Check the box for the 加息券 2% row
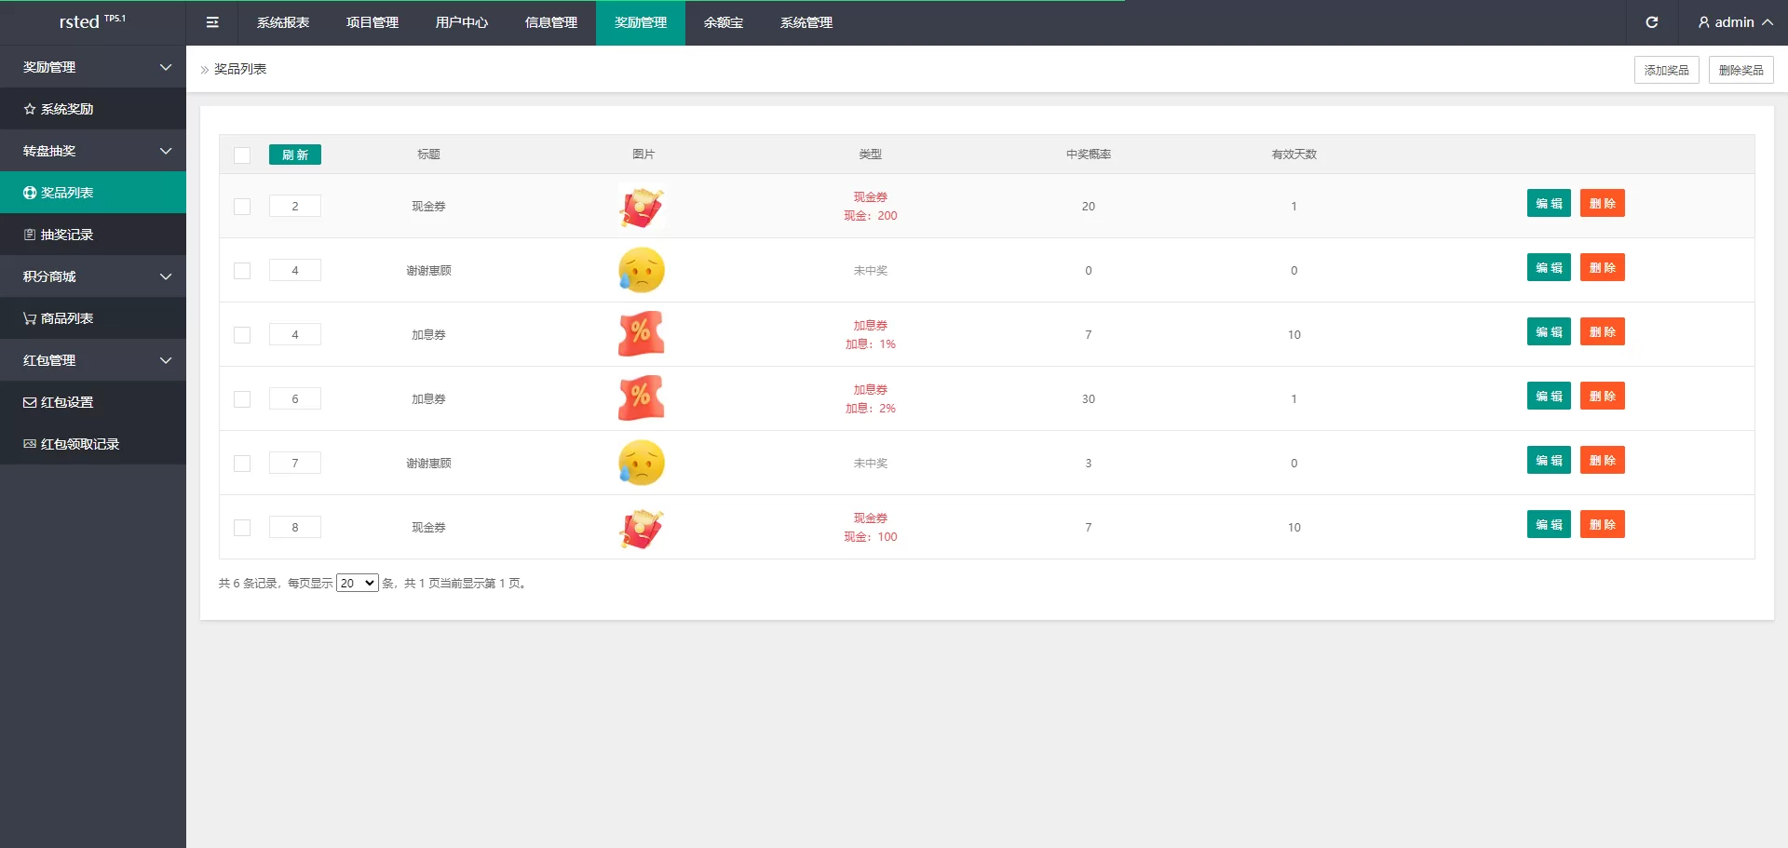This screenshot has height=848, width=1788. click(242, 399)
